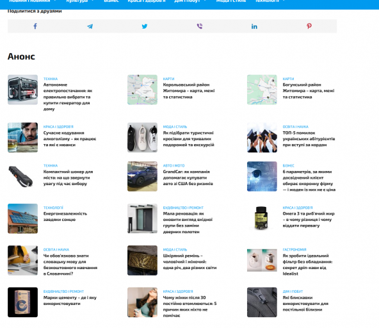Click КАРТИ category above Богунський район

tap(288, 79)
